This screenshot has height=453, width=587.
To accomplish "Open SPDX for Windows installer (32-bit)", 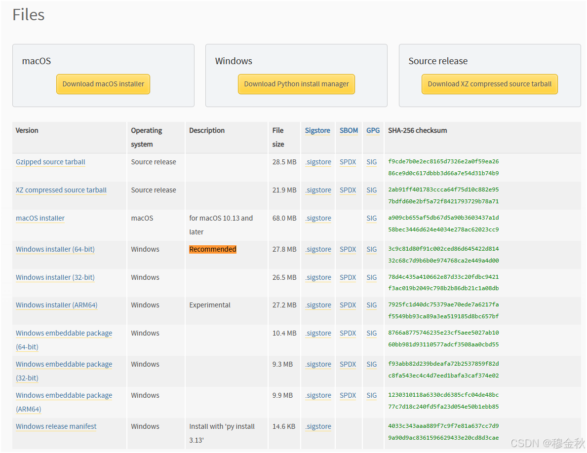I will [x=348, y=277].
